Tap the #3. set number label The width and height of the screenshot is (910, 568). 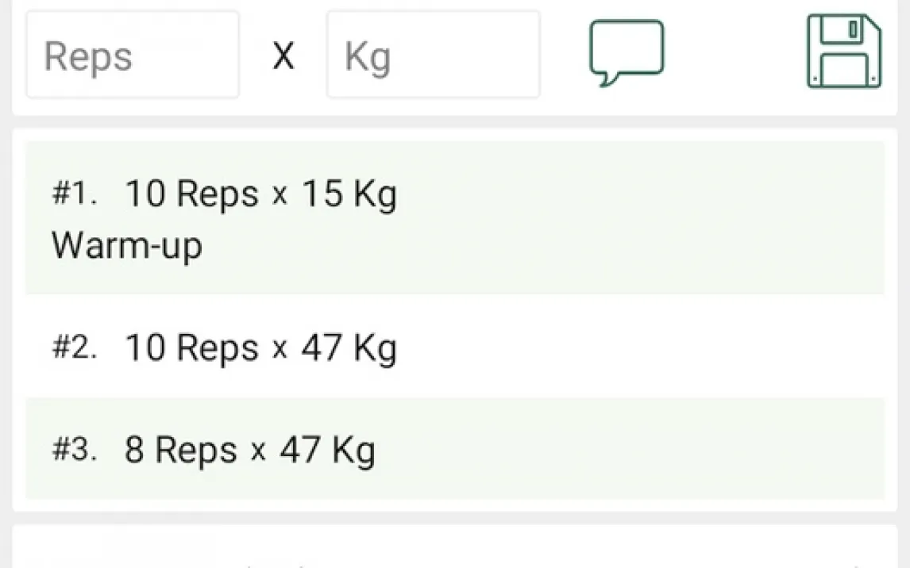tap(75, 451)
